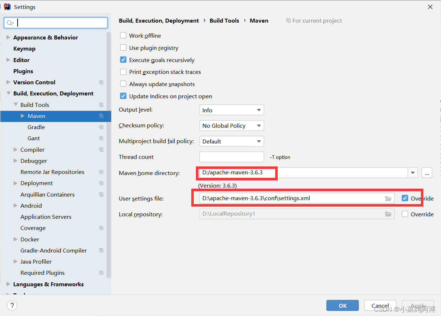Enable Print exception stack traces
Screen dimensions: 441x316
[123, 72]
